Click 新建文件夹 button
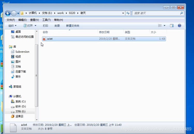 click(x=73, y=26)
